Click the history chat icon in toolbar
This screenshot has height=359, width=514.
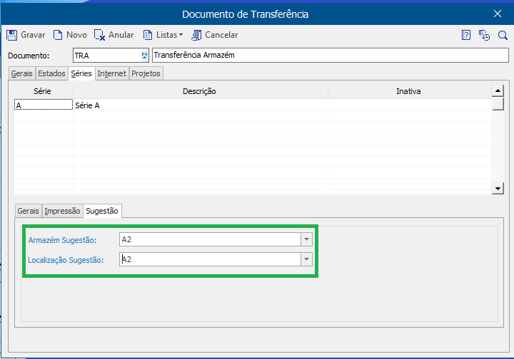click(x=484, y=35)
